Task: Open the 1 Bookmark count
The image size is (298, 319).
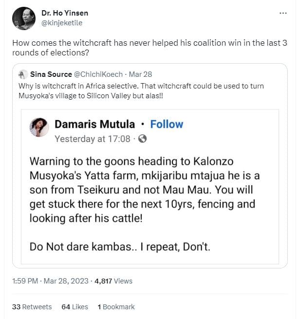Action: tap(116, 307)
